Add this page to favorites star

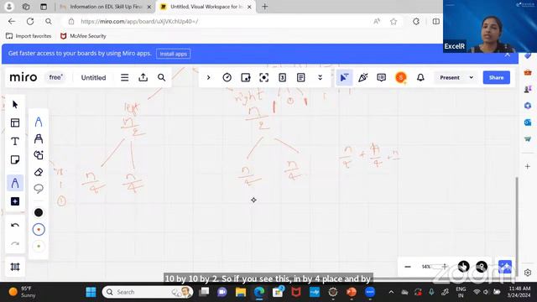[x=394, y=22]
